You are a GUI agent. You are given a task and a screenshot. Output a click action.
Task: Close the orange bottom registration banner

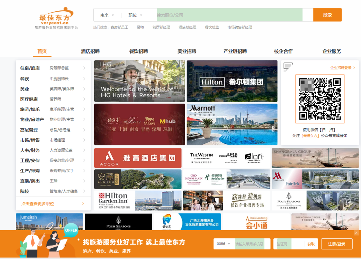pyautogui.click(x=356, y=233)
